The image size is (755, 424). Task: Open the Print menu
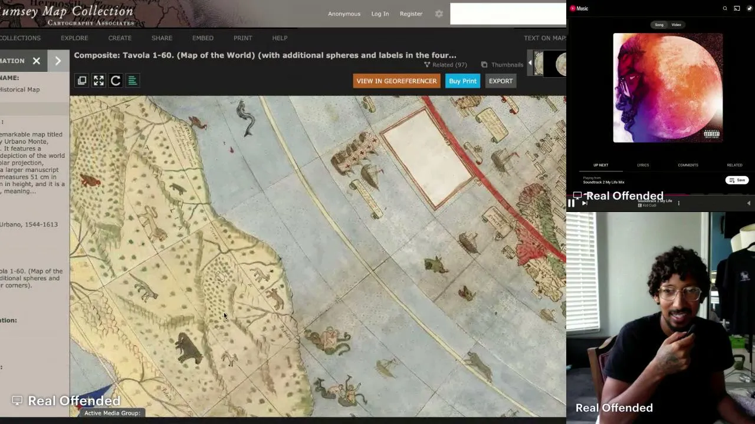click(x=242, y=38)
